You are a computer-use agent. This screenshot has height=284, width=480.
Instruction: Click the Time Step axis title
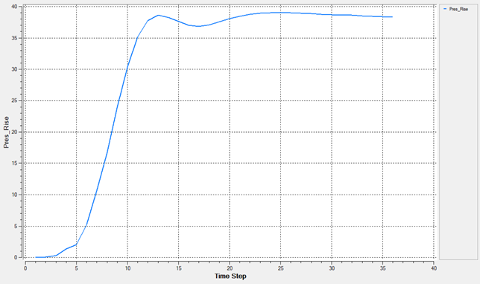230,276
